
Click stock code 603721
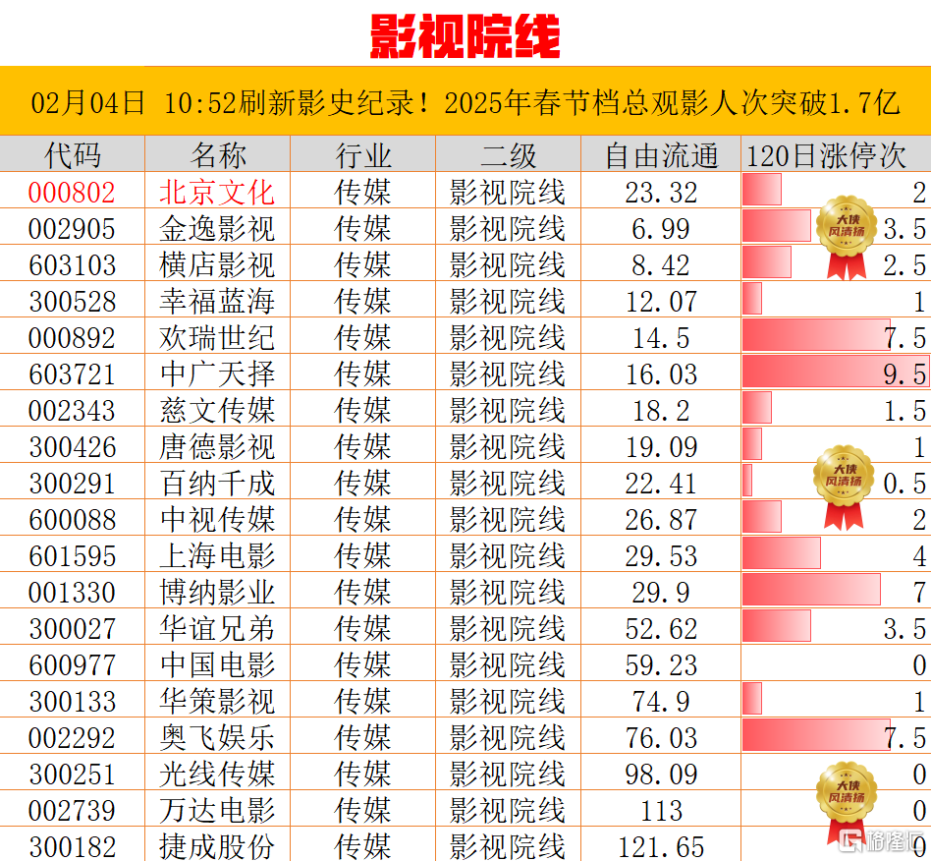pos(72,374)
